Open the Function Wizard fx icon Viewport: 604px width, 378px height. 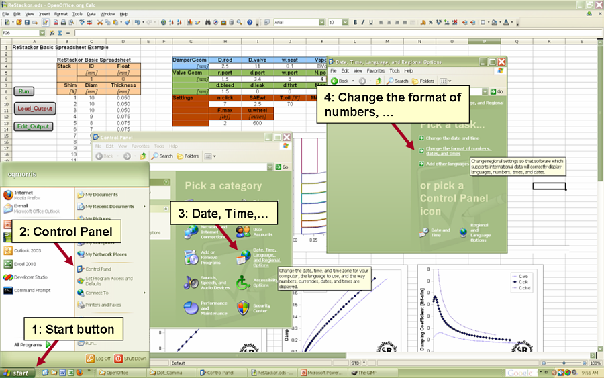52,33
